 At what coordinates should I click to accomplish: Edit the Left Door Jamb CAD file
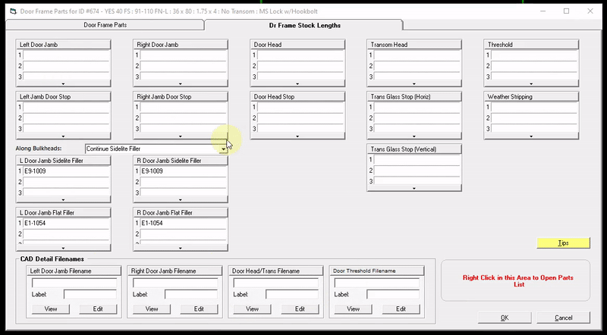(98, 308)
